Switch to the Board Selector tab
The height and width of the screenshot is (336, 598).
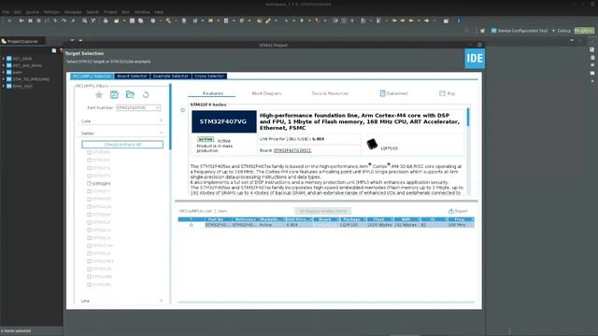(x=132, y=77)
